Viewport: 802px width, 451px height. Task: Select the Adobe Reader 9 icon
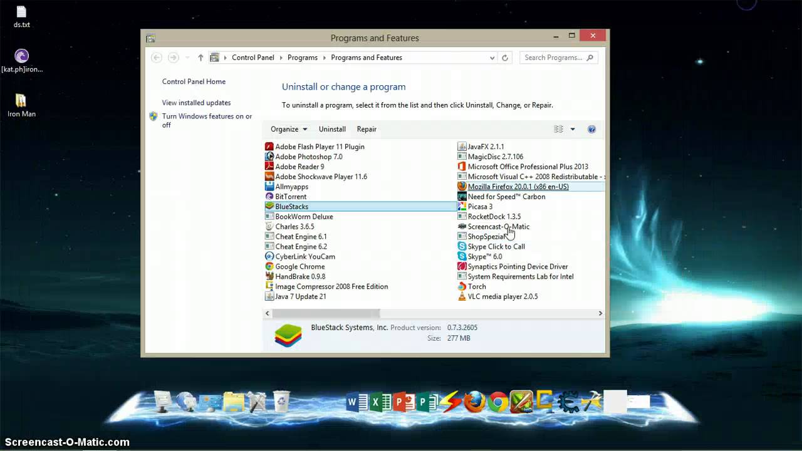click(x=269, y=167)
